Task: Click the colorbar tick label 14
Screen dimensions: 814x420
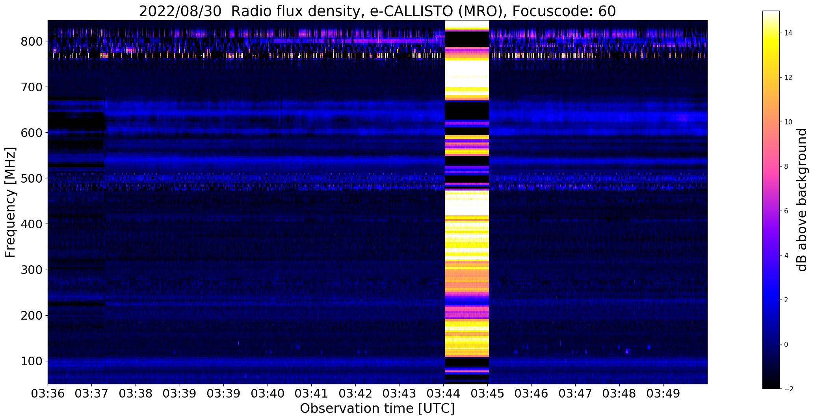Action: pos(788,33)
